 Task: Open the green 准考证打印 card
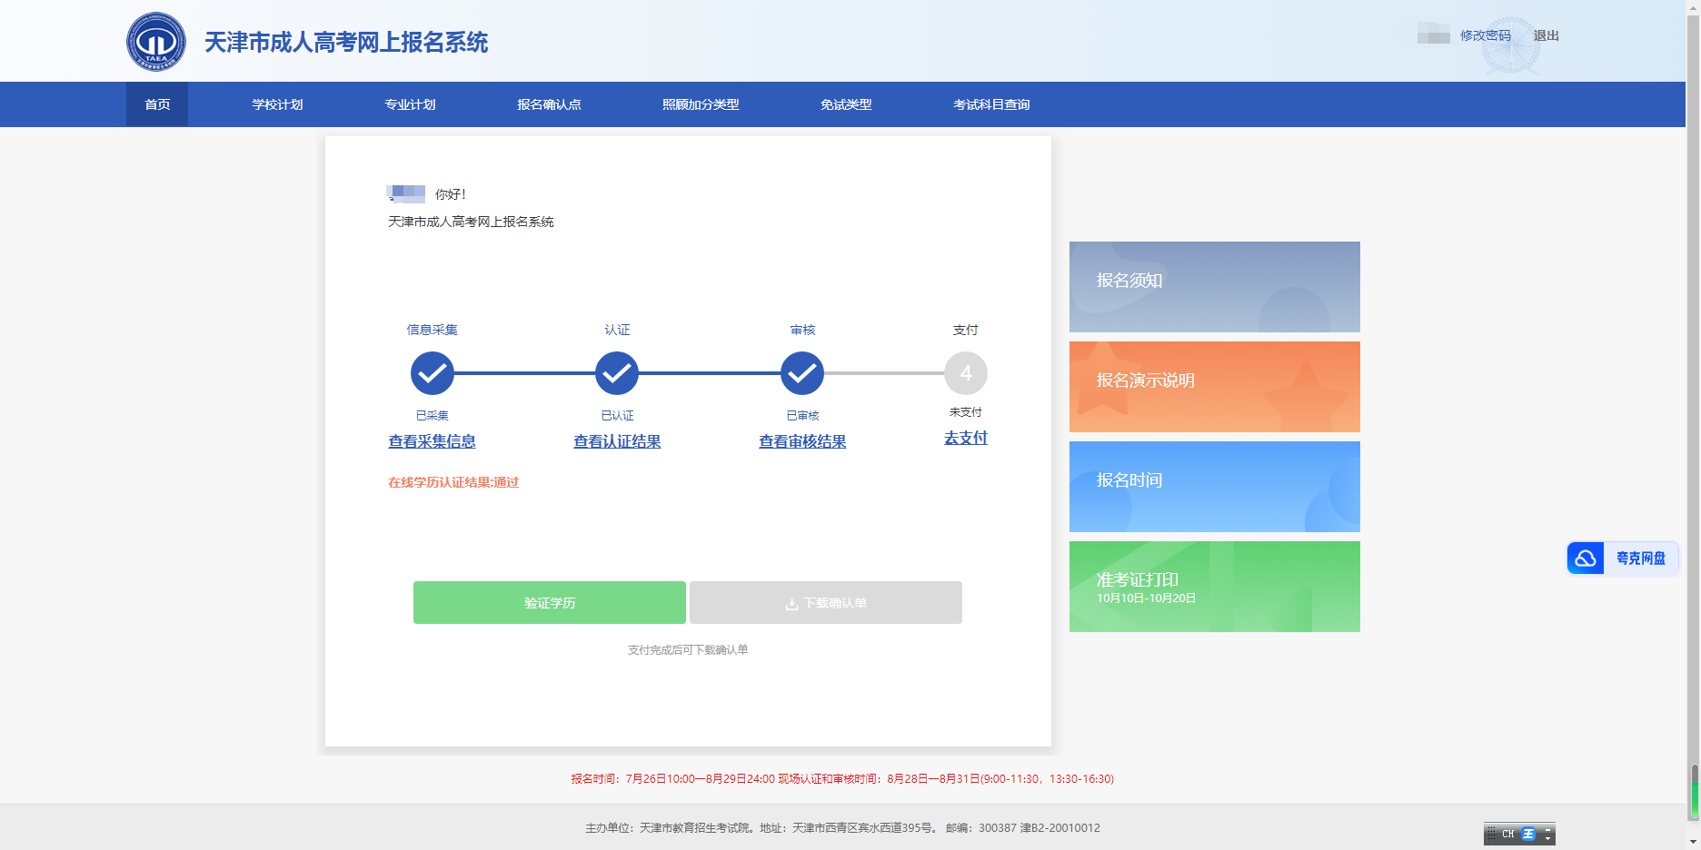[1215, 587]
